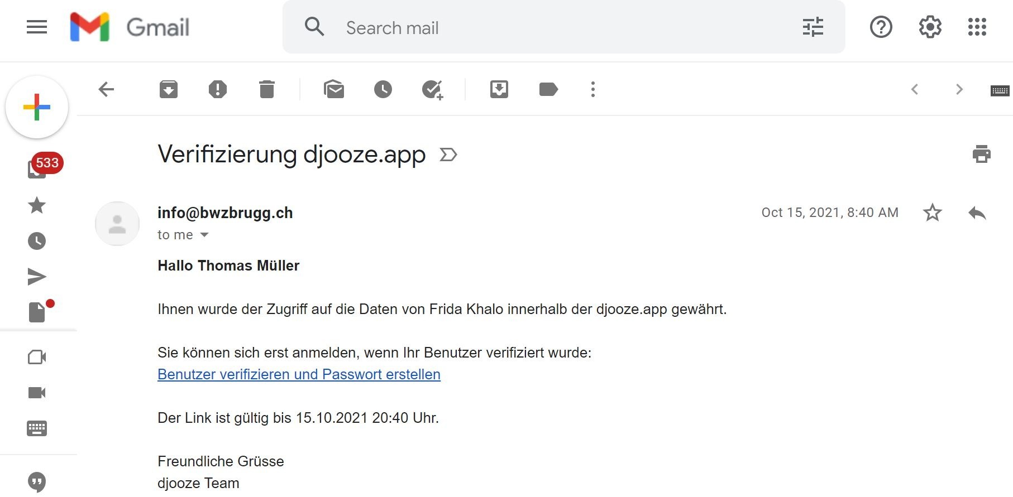Snooze the email with the clock icon

pyautogui.click(x=383, y=89)
